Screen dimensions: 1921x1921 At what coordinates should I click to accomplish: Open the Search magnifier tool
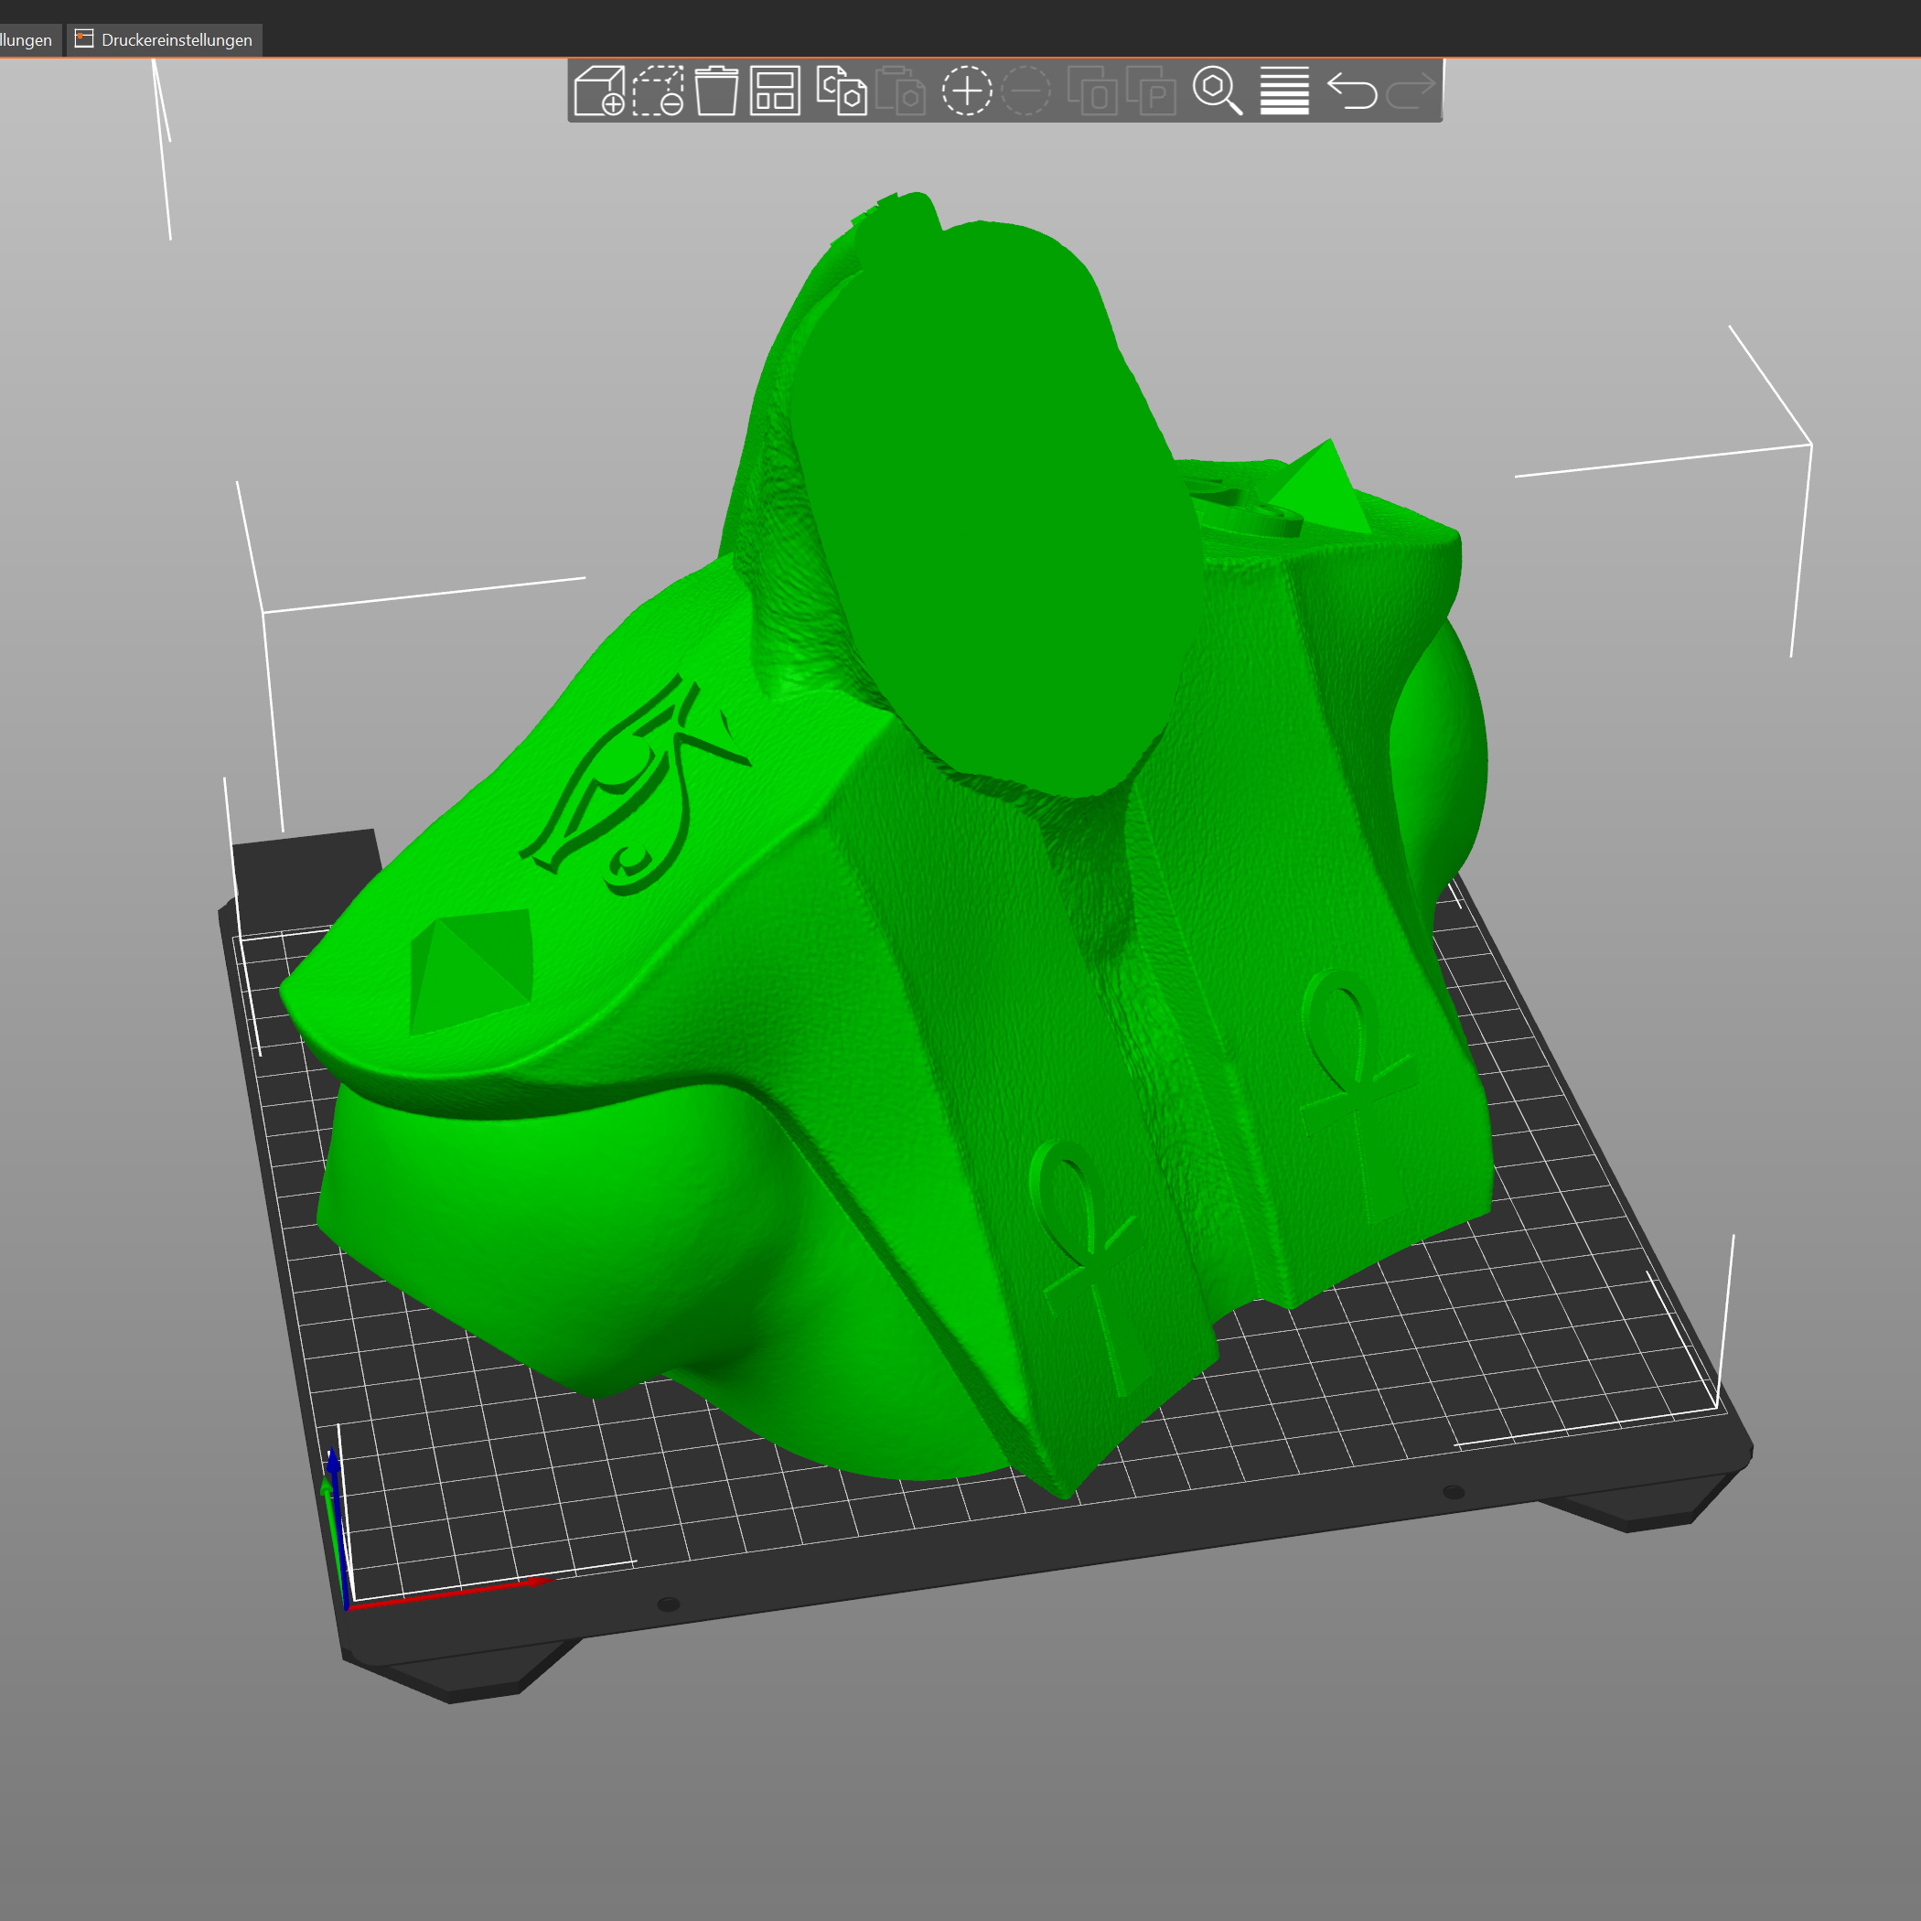tap(1217, 91)
